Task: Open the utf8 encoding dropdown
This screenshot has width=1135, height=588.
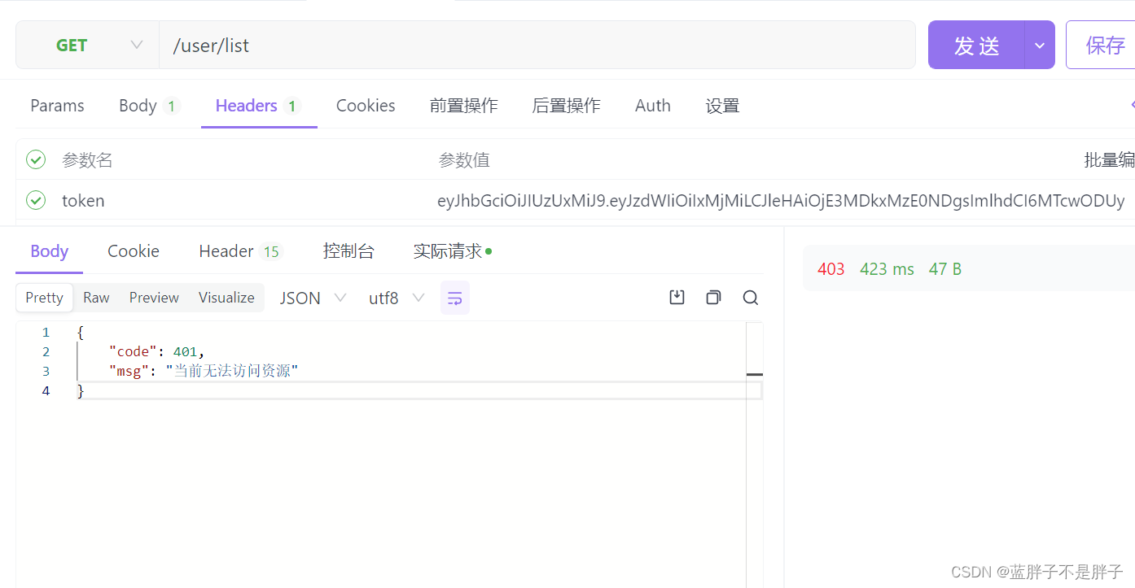Action: point(397,298)
